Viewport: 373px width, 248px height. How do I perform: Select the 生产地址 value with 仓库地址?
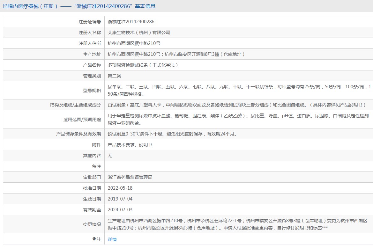click(176, 54)
